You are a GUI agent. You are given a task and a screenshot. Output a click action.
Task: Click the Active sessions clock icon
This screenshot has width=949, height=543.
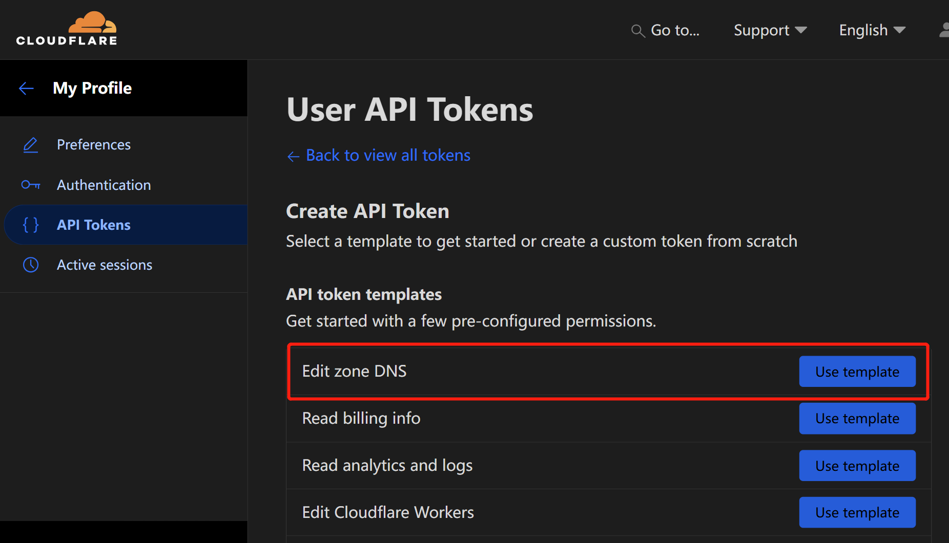(31, 265)
